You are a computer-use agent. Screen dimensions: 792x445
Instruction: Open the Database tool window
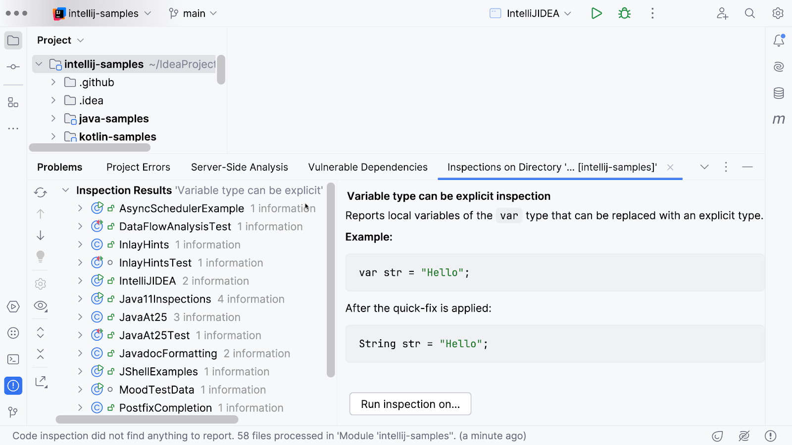(x=779, y=93)
